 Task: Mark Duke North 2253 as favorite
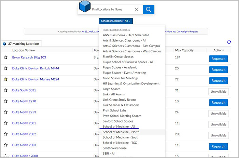pyautogui.click(x=6, y=112)
